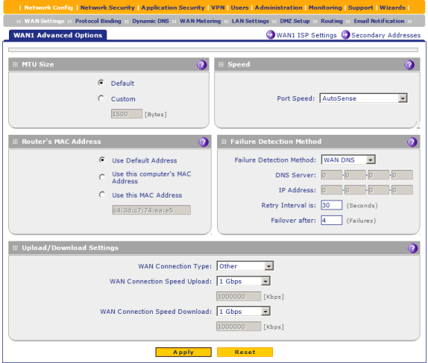
Task: Open help for Upload/Download Settings section
Action: click(x=413, y=248)
